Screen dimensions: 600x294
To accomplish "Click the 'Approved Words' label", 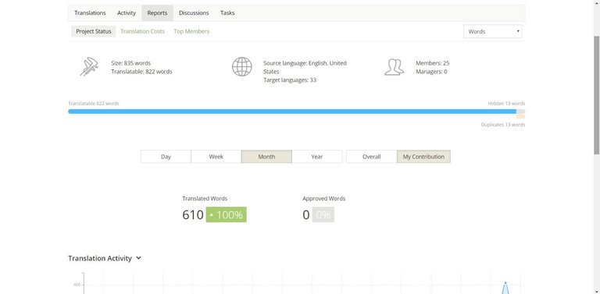I will (323, 199).
